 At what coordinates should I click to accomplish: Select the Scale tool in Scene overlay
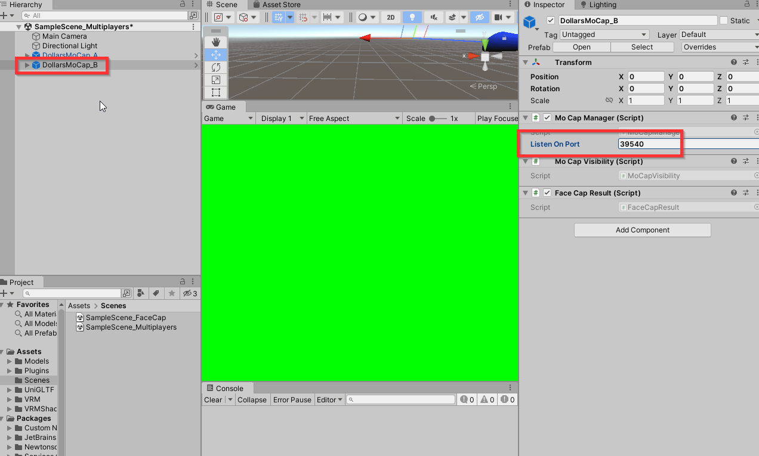[216, 80]
